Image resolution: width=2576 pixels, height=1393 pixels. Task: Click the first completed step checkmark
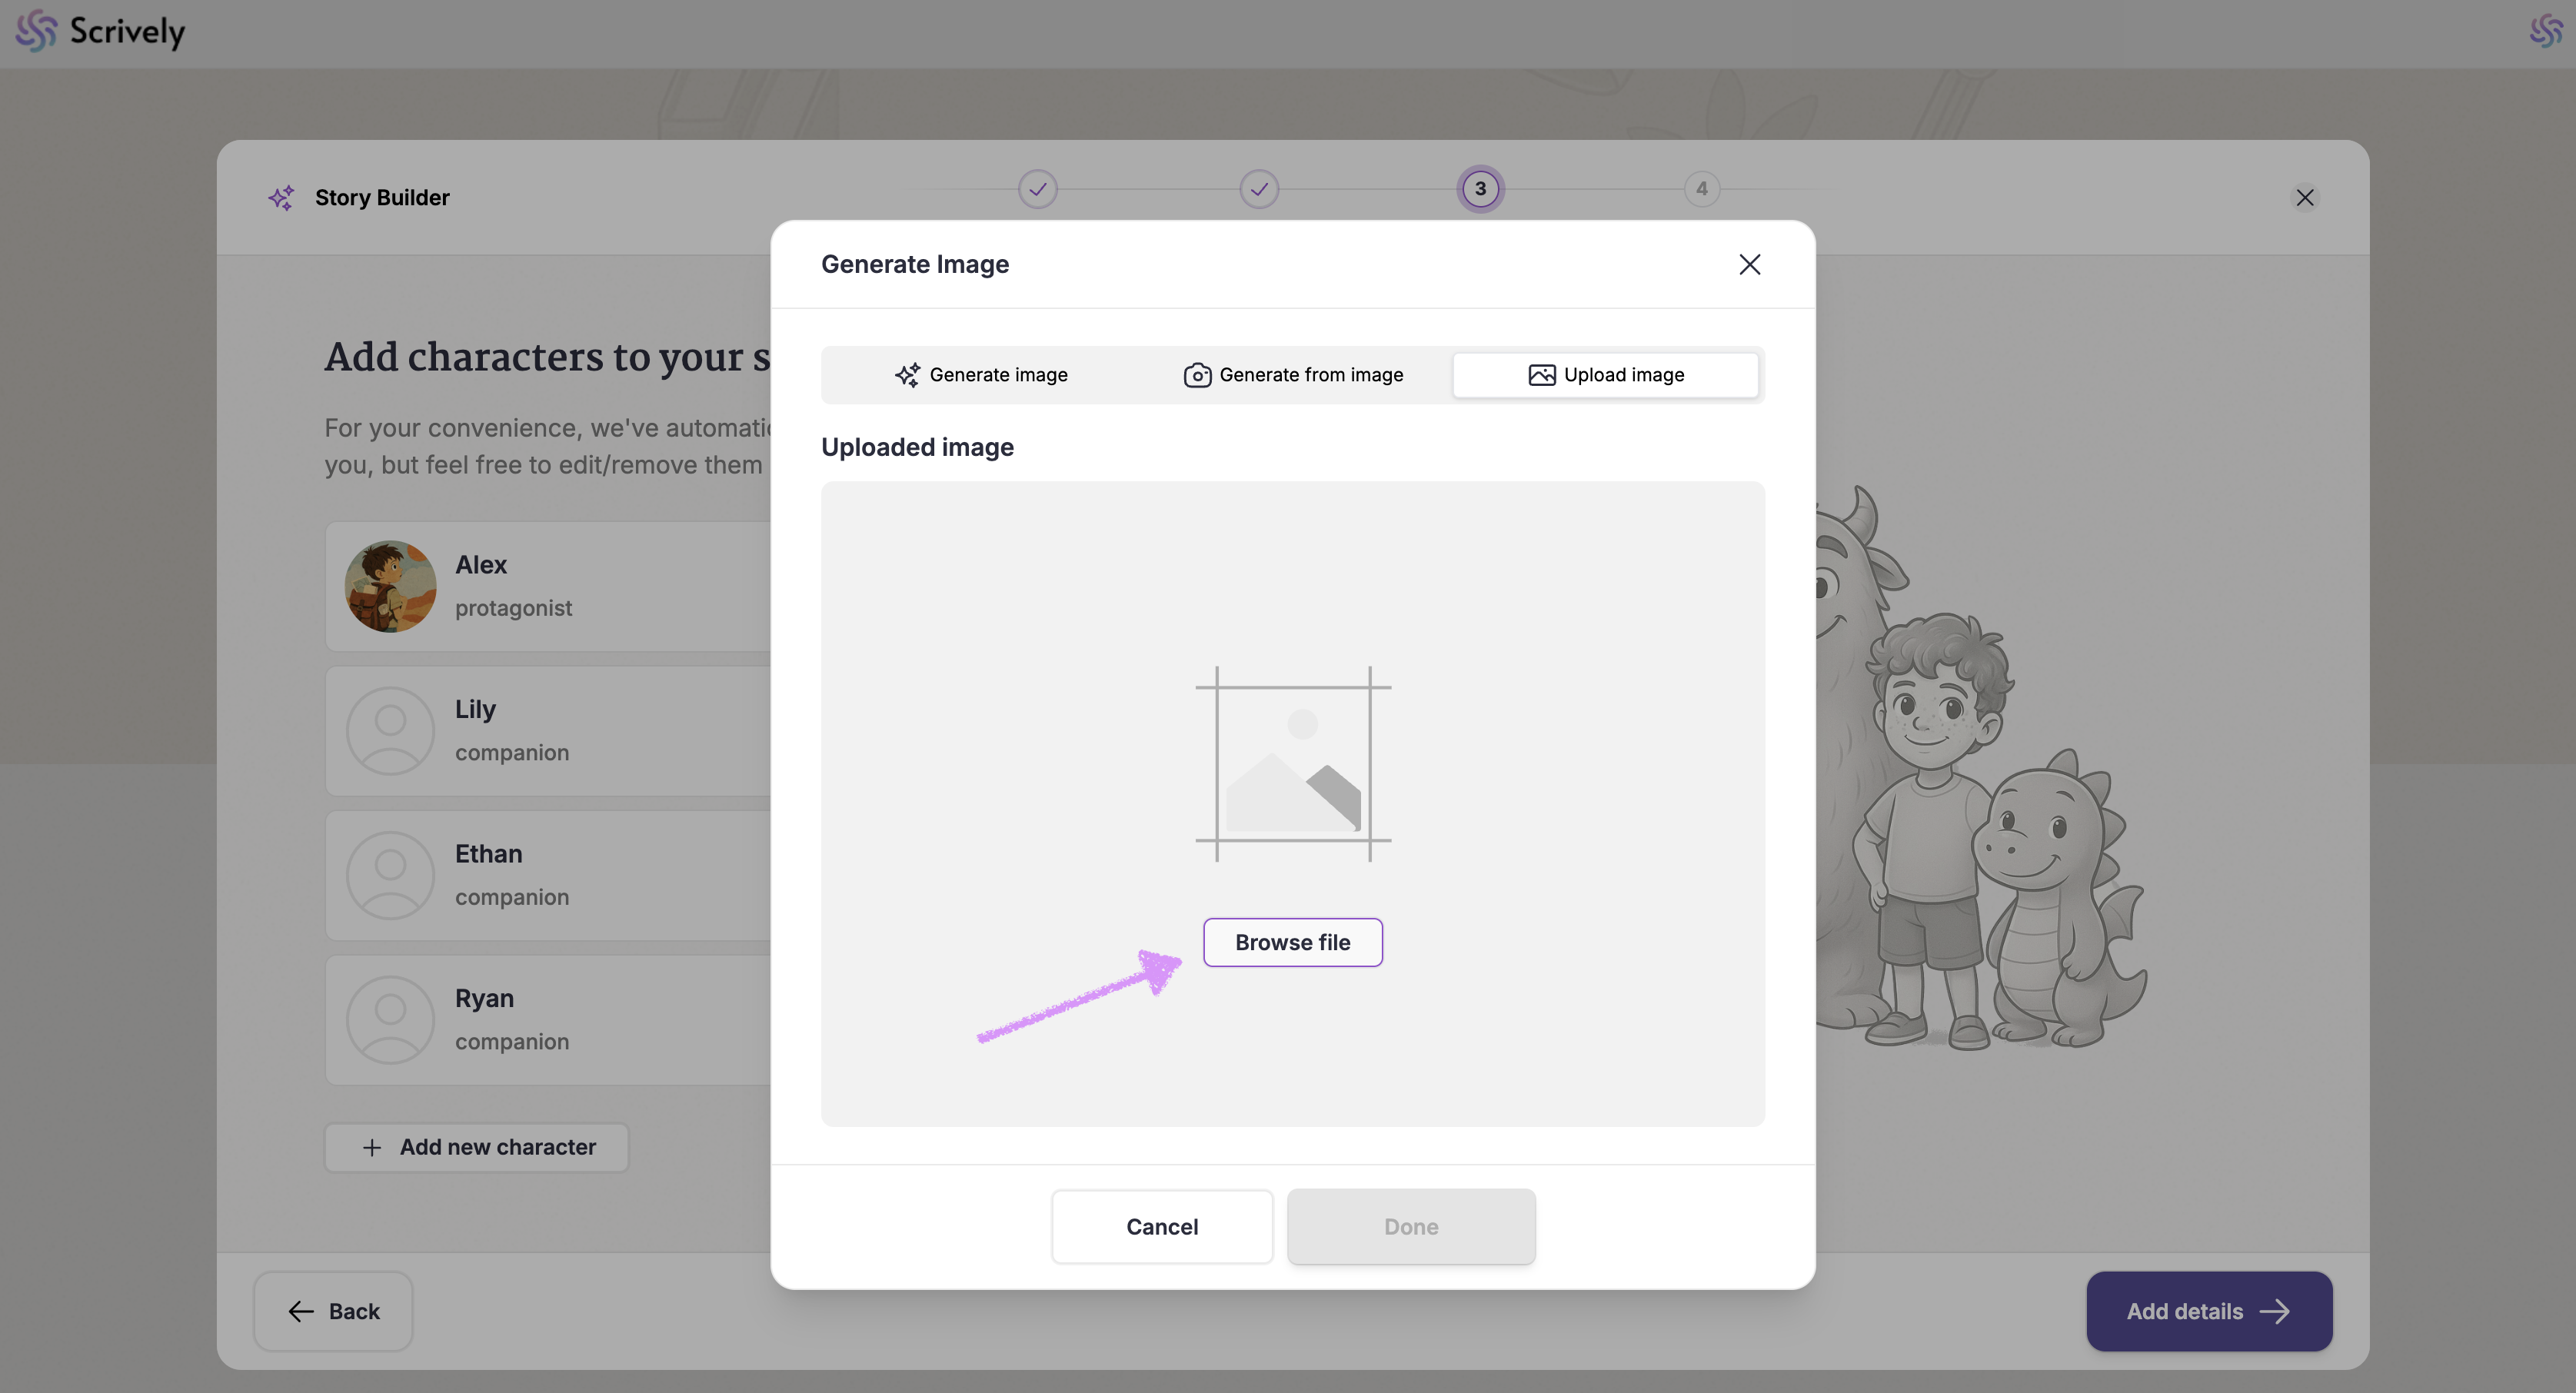click(x=1038, y=189)
